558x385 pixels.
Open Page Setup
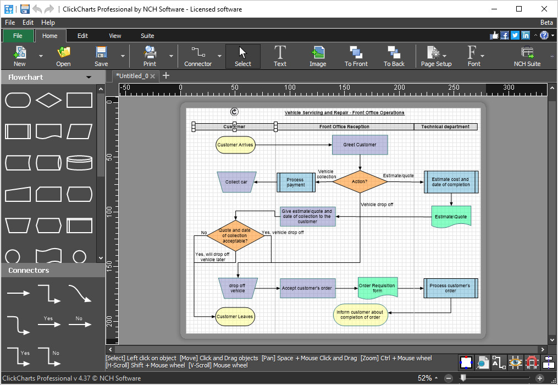tap(437, 56)
